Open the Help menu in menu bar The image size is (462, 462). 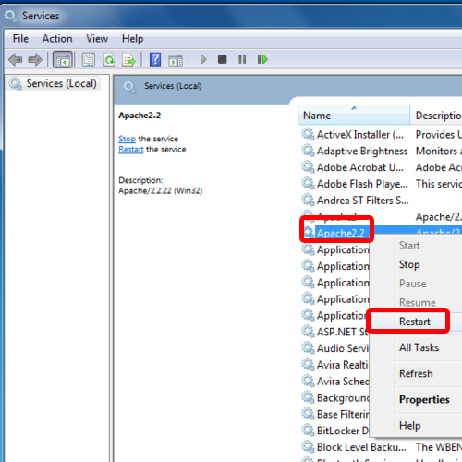click(132, 39)
